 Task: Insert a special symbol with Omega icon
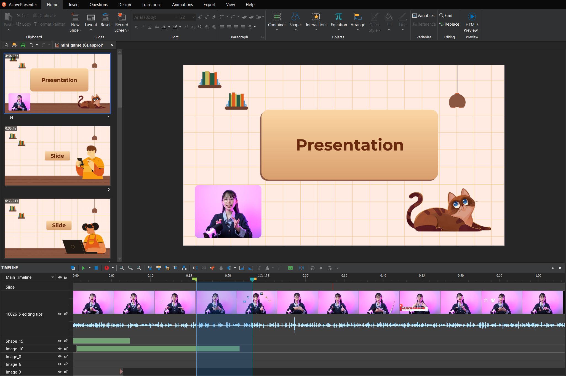coord(199,27)
